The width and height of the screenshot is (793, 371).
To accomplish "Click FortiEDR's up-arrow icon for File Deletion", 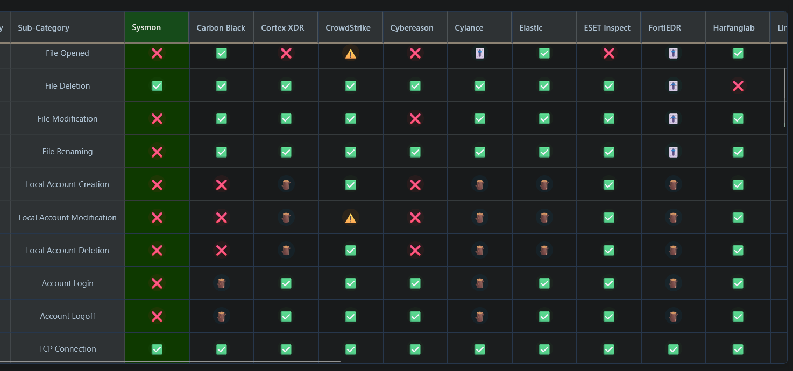I will pyautogui.click(x=674, y=86).
